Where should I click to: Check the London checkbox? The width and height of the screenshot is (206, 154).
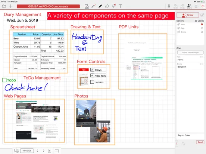(92, 82)
